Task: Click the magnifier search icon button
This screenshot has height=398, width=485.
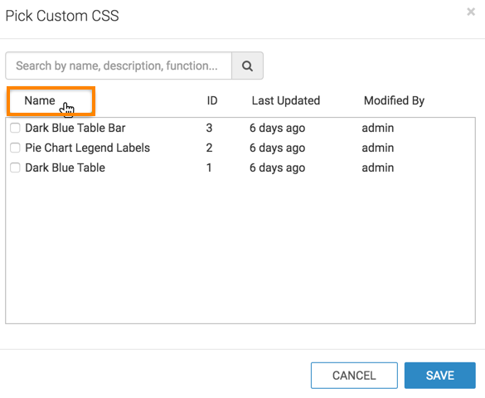Action: tap(247, 66)
